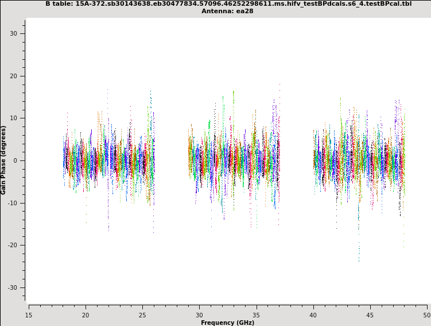Click the B table plot title text

(228, 3)
